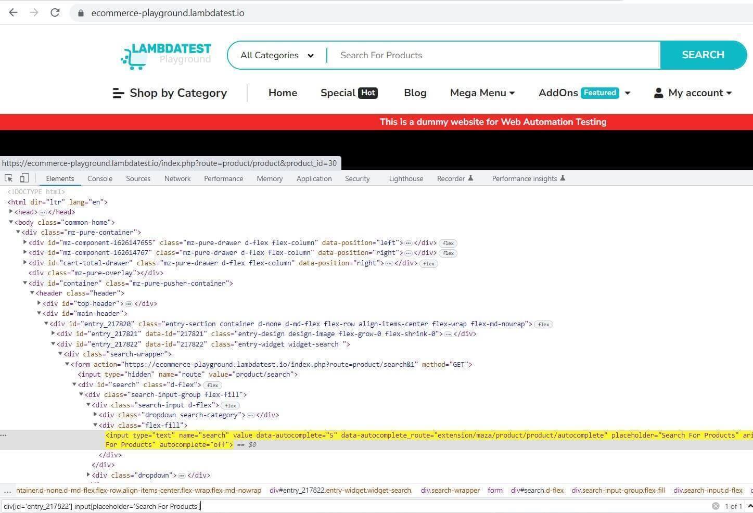Toggle the flex badge on entry_217820 div
Viewport: 753px width, 513px height.
coord(543,324)
